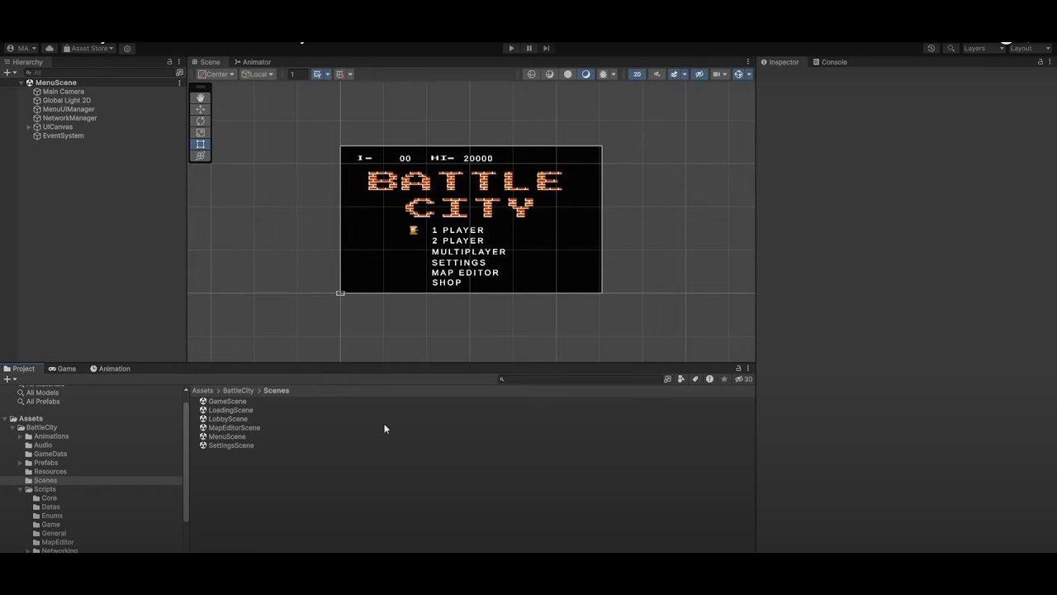Select the Scale tool
The image size is (1057, 595).
click(x=200, y=132)
